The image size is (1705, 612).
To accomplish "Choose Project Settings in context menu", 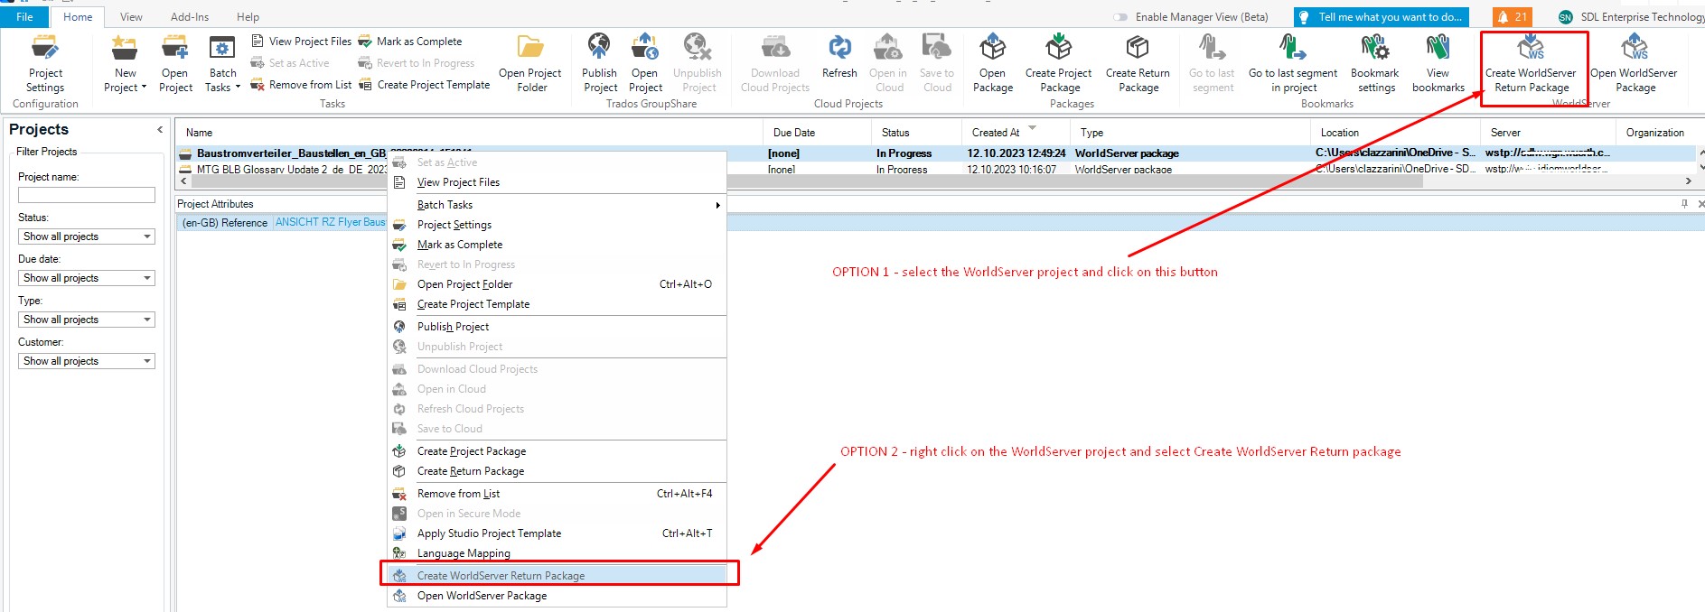I will click(x=557, y=225).
